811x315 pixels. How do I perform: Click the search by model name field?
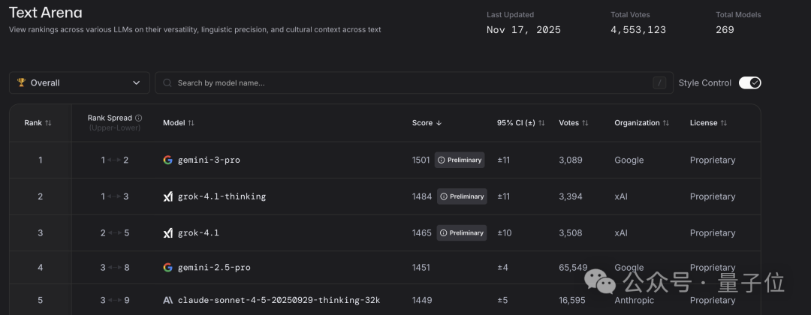click(405, 82)
